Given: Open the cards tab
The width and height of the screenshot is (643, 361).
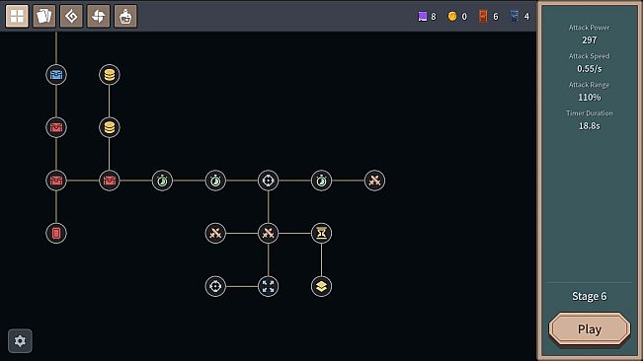Looking at the screenshot, I should 43,17.
